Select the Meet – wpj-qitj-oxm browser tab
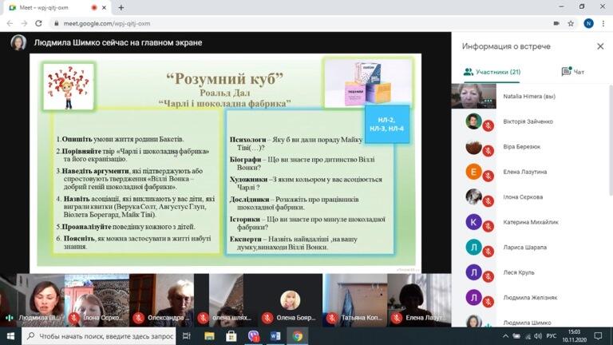The width and height of the screenshot is (613, 345). 56,7
